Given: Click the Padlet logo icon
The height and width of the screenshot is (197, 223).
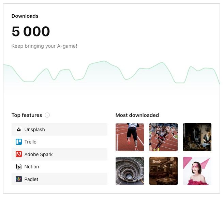Looking at the screenshot, I should (19, 179).
